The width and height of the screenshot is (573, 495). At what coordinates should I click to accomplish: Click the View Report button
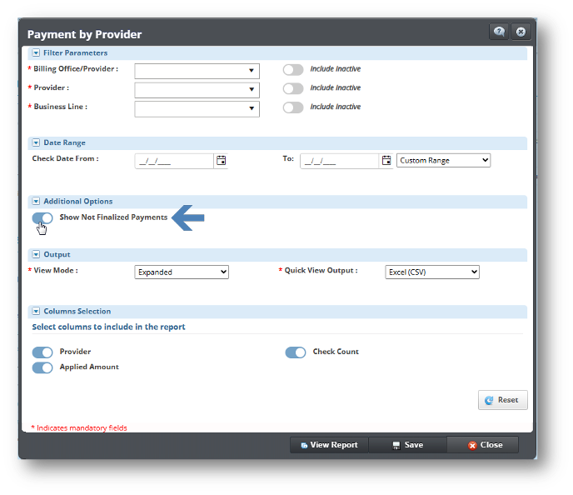(329, 445)
